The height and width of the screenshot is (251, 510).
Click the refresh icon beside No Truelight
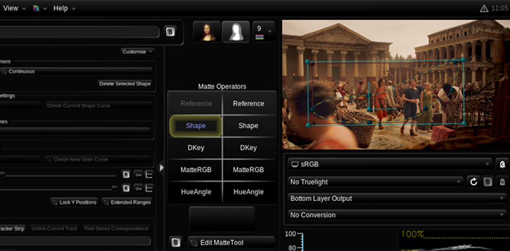pyautogui.click(x=474, y=182)
